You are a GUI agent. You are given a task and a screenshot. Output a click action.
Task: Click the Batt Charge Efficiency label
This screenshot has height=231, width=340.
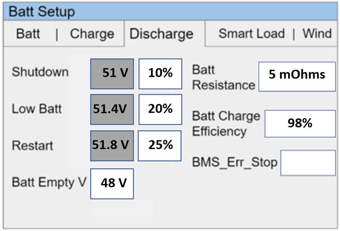(226, 123)
